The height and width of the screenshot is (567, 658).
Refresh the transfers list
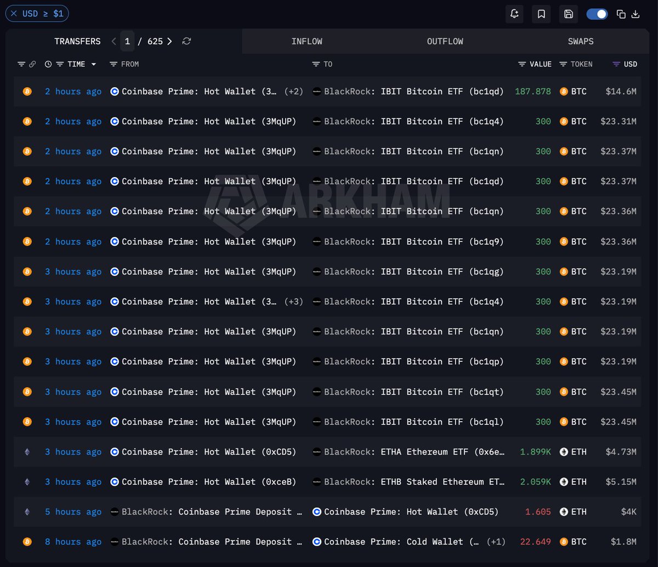[x=186, y=41]
